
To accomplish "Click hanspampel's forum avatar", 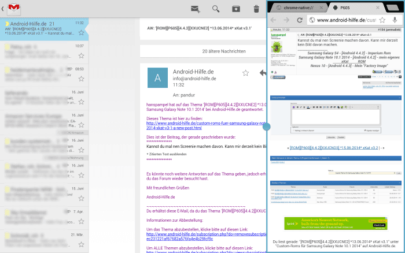I will click(277, 47).
